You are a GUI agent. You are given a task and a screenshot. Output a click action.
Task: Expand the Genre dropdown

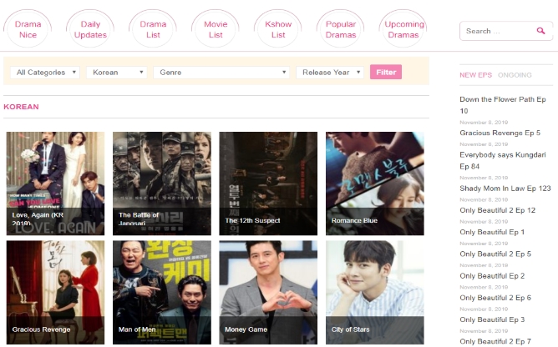pyautogui.click(x=221, y=73)
